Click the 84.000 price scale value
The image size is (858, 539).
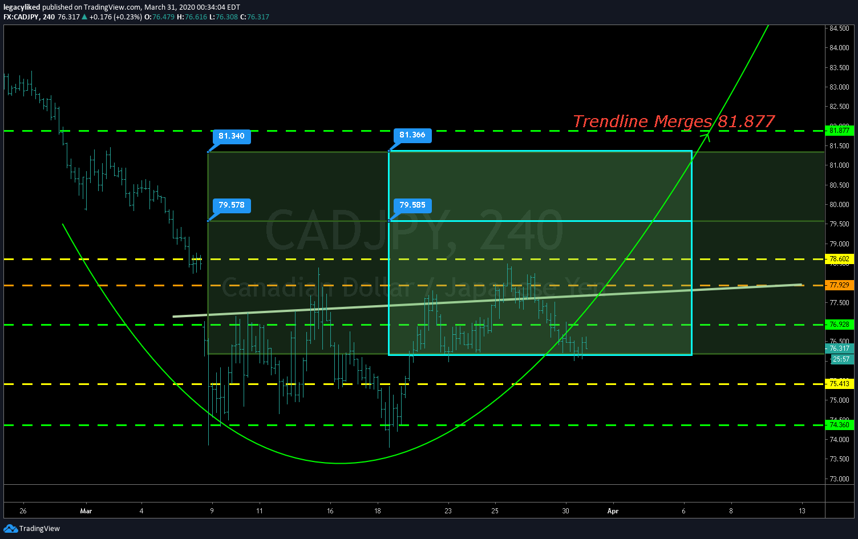pos(839,48)
